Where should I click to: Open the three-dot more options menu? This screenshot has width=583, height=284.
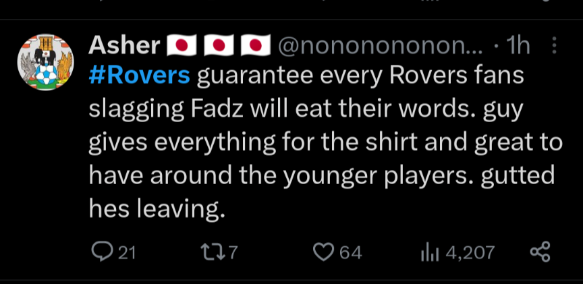coord(554,46)
